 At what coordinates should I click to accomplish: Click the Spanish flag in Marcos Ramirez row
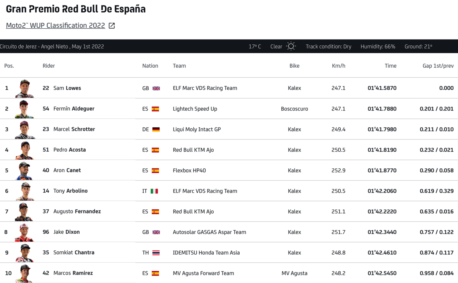155,273
